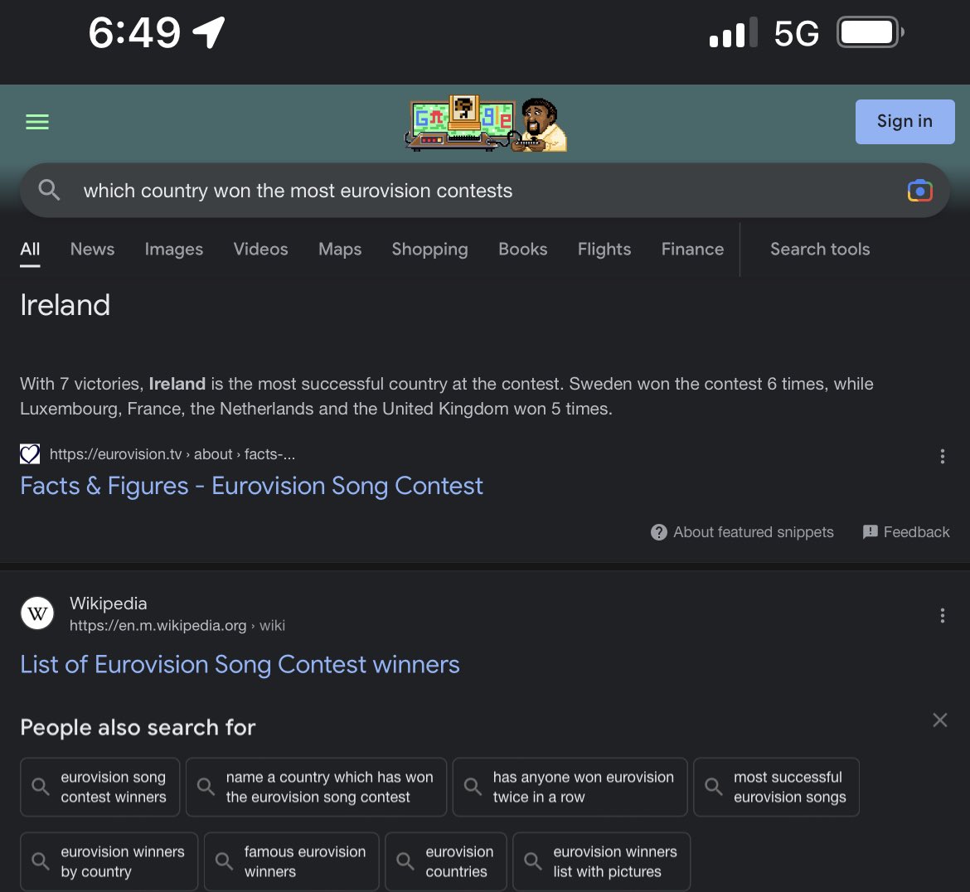Open more options for the eurovision.tv result
The image size is (970, 892).
(942, 457)
